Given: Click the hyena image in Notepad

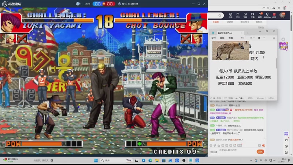Looking at the screenshot, I should coord(230,50).
